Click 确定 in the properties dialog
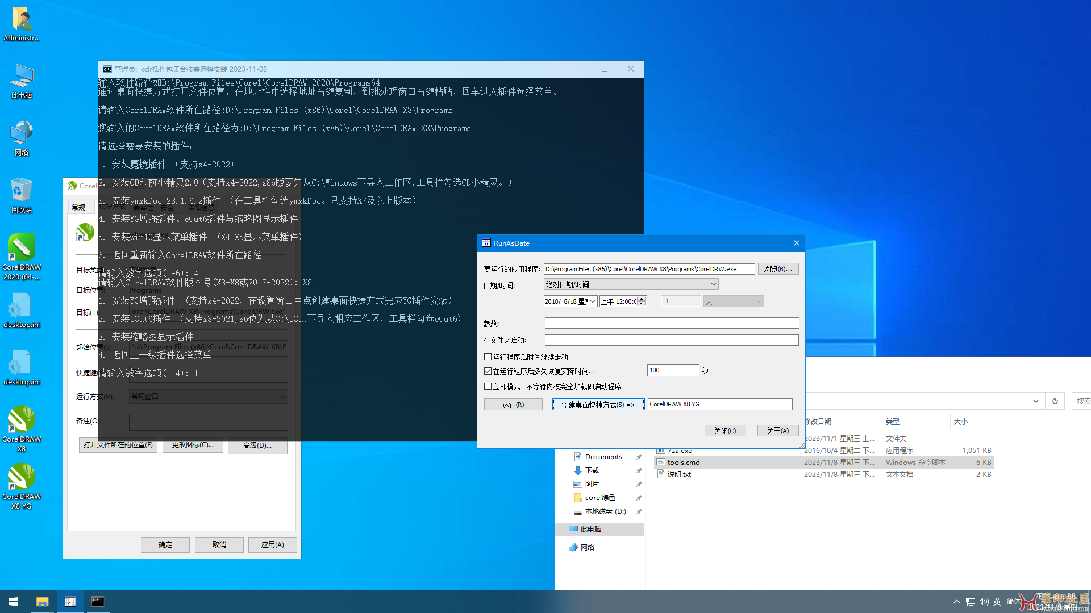 click(x=165, y=545)
